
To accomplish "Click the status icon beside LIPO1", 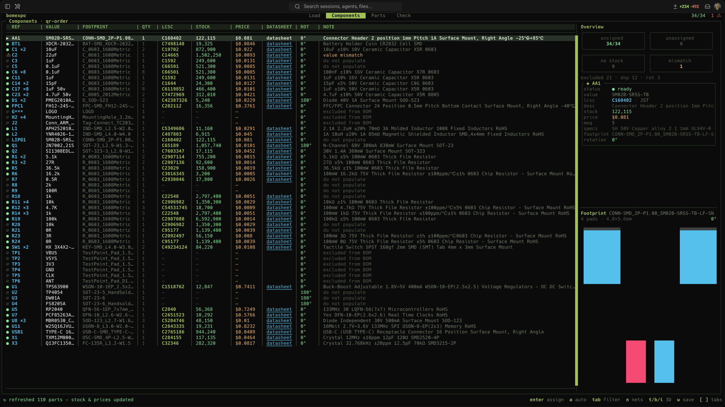I will [8, 140].
